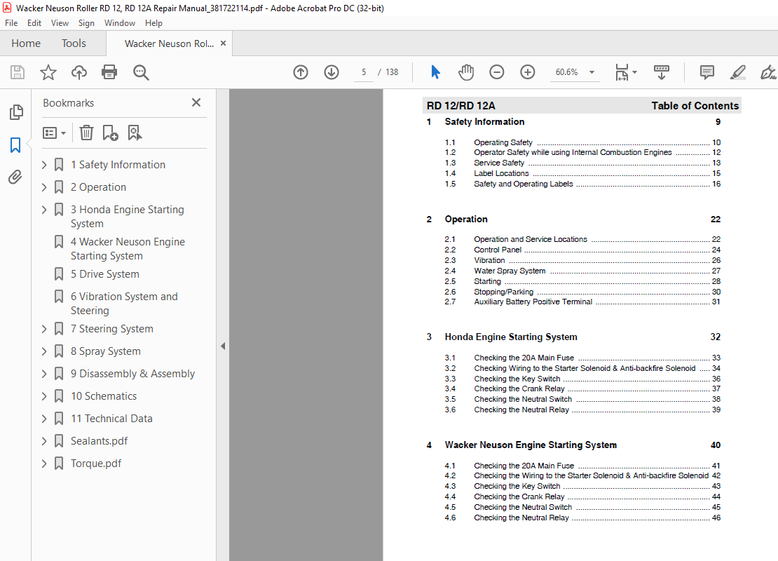Open 5 Drive System bookmark
The height and width of the screenshot is (561, 778).
click(x=104, y=274)
